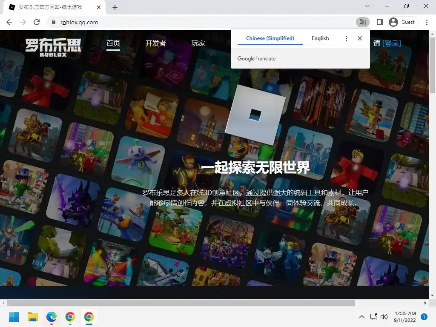Switch to the active Chrome taskbar icon

tap(89, 317)
